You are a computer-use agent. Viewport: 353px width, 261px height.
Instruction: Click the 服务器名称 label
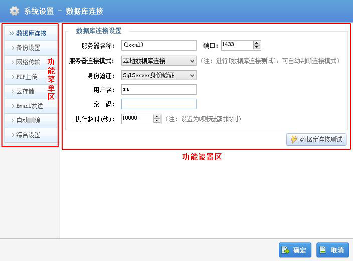(x=98, y=46)
